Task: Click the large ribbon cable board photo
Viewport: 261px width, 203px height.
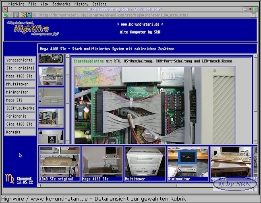Action: pos(155,106)
